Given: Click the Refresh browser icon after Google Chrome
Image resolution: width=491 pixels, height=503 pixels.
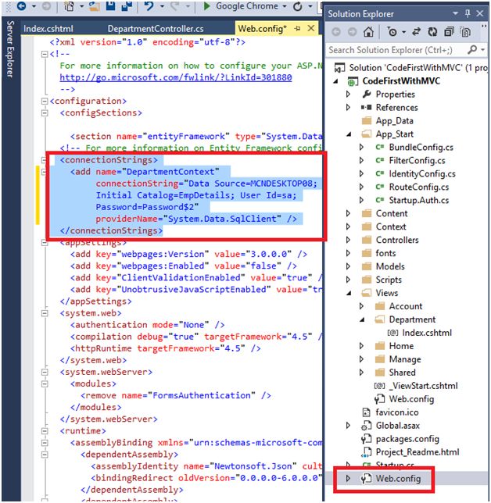Looking at the screenshot, I should coord(298,6).
